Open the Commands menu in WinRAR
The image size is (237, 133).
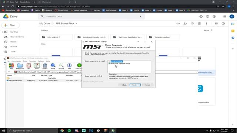click(x=16, y=61)
